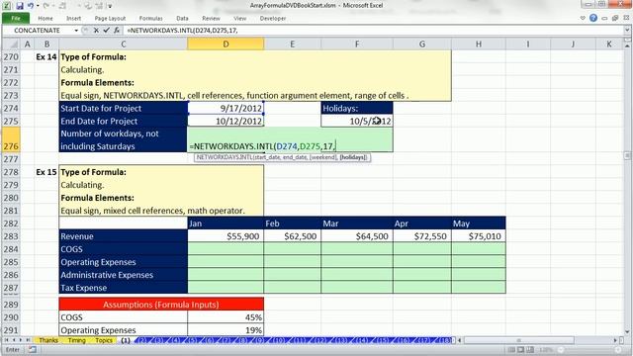Select column H header
Viewport: 633px width, 356px height.
[479, 44]
